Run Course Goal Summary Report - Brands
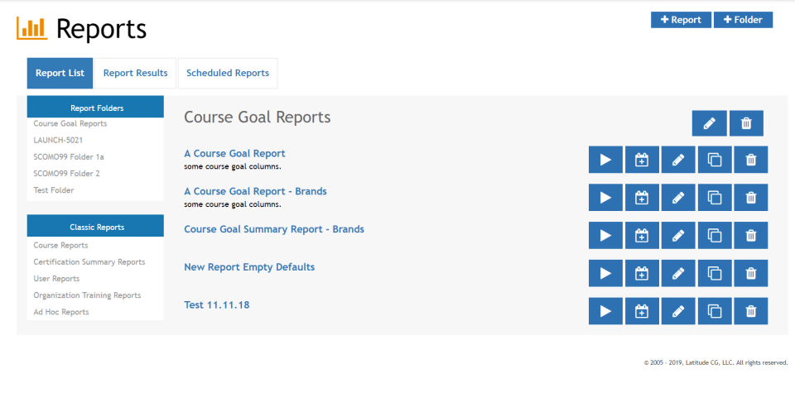The image size is (795, 417). (x=605, y=236)
